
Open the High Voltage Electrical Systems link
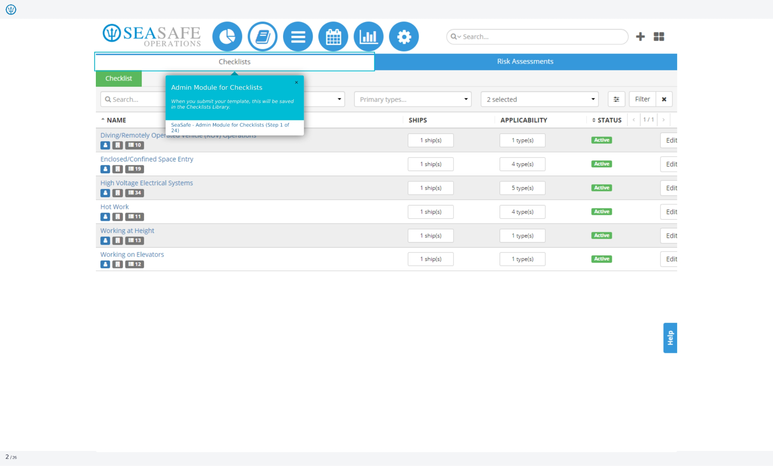(x=147, y=183)
